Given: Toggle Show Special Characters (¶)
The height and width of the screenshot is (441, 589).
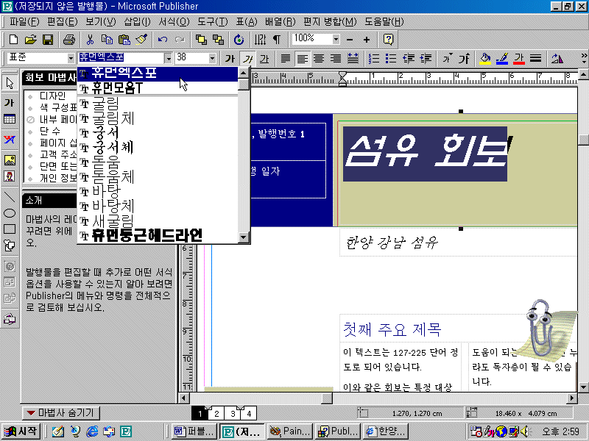Looking at the screenshot, I should click(277, 40).
